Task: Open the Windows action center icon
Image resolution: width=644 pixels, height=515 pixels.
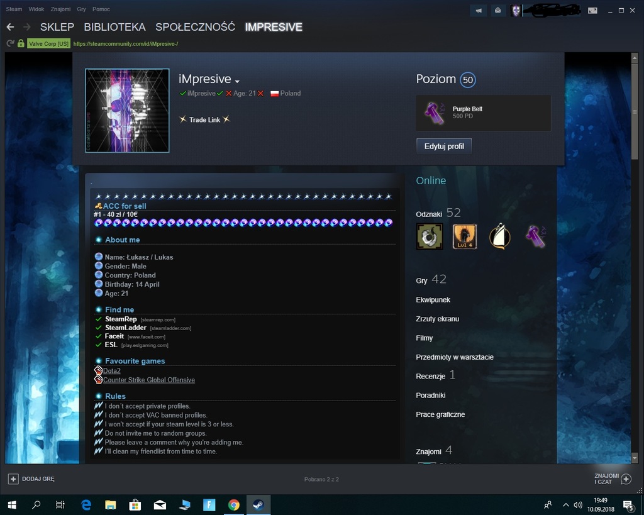Action: click(x=628, y=506)
